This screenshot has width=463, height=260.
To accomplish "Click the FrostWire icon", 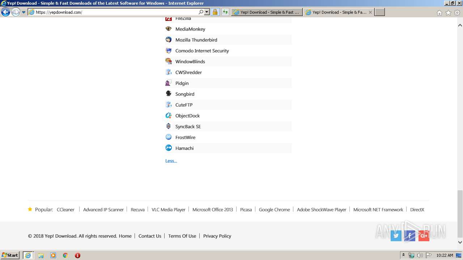I will pyautogui.click(x=169, y=137).
